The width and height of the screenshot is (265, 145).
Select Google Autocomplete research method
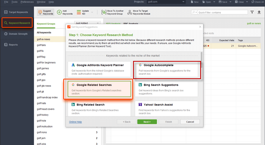166,69
